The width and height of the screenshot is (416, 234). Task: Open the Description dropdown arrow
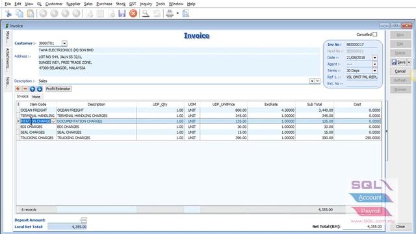click(312, 81)
